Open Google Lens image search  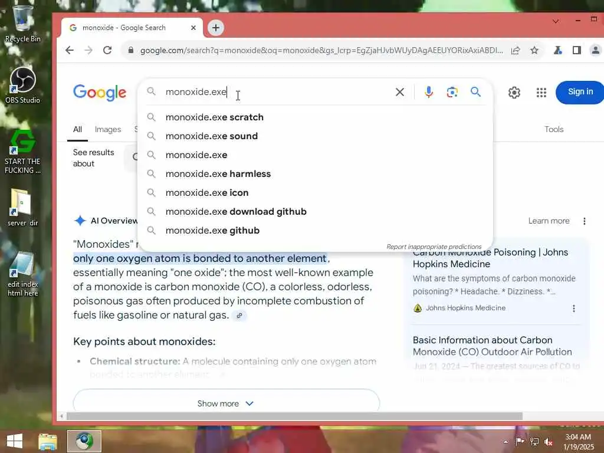[452, 91]
